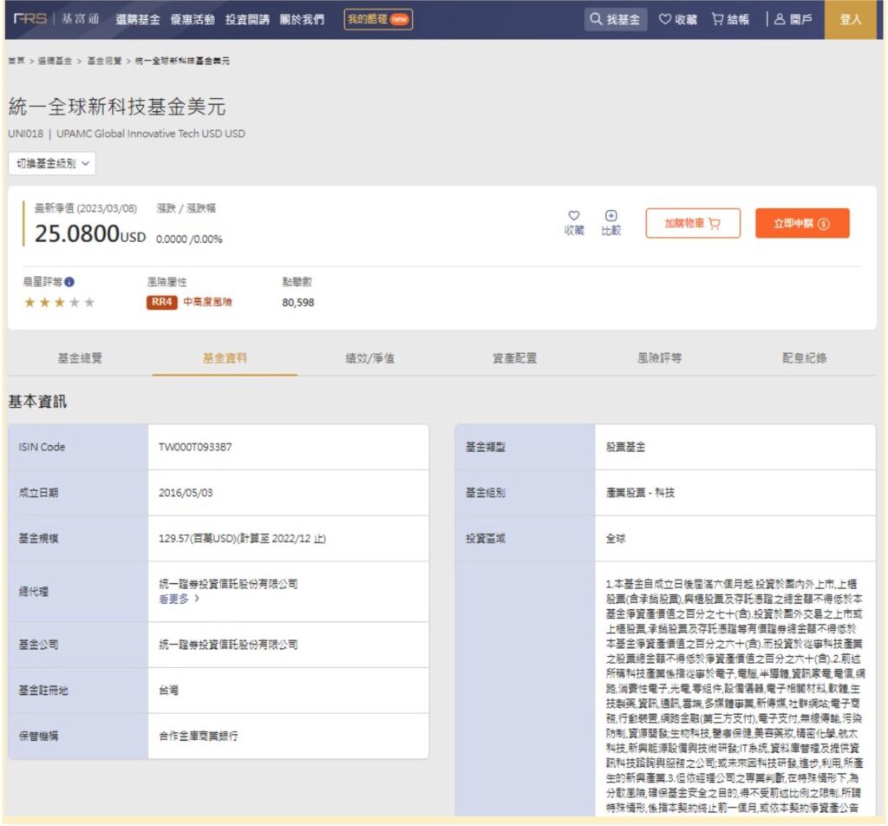Add fund to comparison via 比較 plus icon
Image resolution: width=888 pixels, height=826 pixels.
(x=612, y=218)
